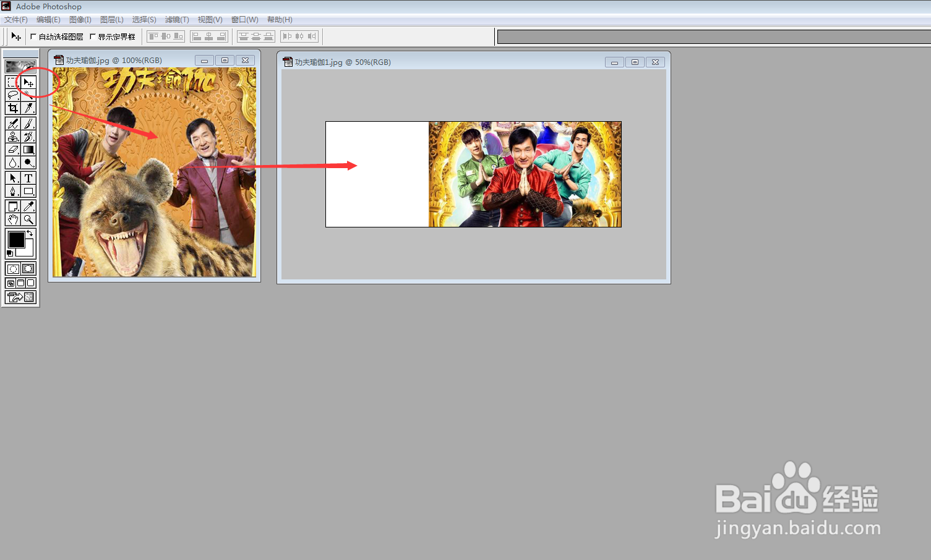The width and height of the screenshot is (931, 560).
Task: Select the Blur tool
Action: (12, 163)
